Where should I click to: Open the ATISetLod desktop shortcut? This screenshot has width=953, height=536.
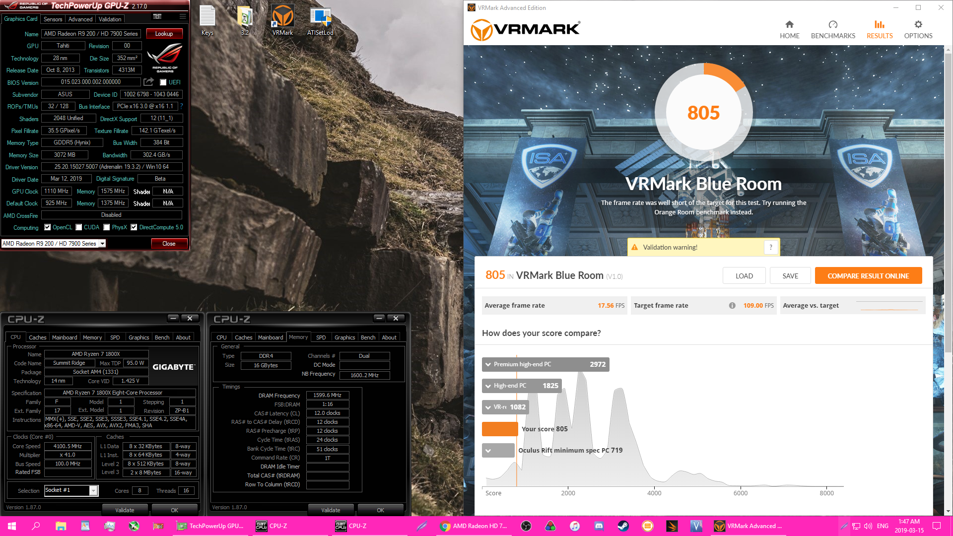320,20
